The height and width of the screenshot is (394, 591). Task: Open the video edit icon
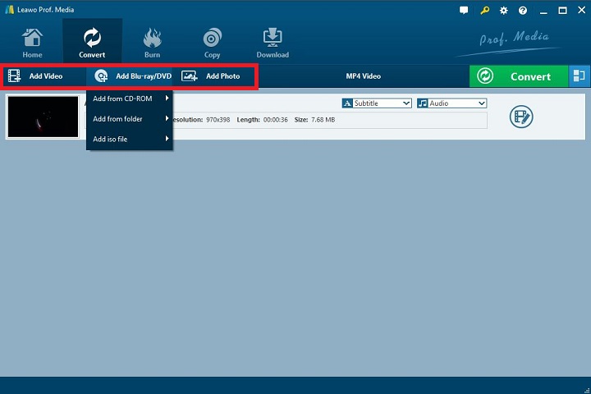pos(521,117)
